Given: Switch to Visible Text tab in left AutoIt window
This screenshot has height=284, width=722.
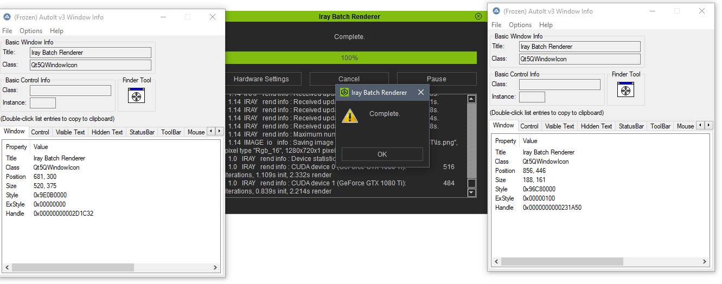Looking at the screenshot, I should [x=71, y=132].
